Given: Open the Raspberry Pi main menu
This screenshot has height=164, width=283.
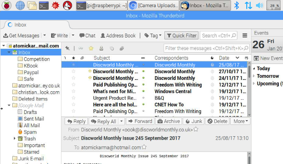Looking at the screenshot, I should pos(6,5).
